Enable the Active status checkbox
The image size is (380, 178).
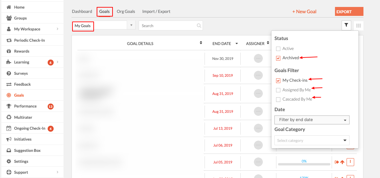(278, 49)
